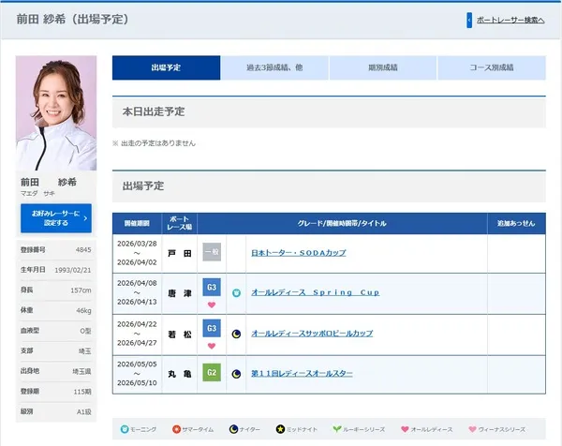
Task: Click nighter moon icon in 丸亀 row
Action: point(236,374)
